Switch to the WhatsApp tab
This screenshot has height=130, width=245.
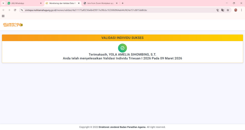point(23,3)
